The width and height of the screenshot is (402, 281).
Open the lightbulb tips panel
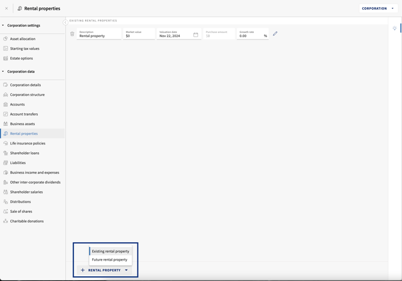pos(395,28)
